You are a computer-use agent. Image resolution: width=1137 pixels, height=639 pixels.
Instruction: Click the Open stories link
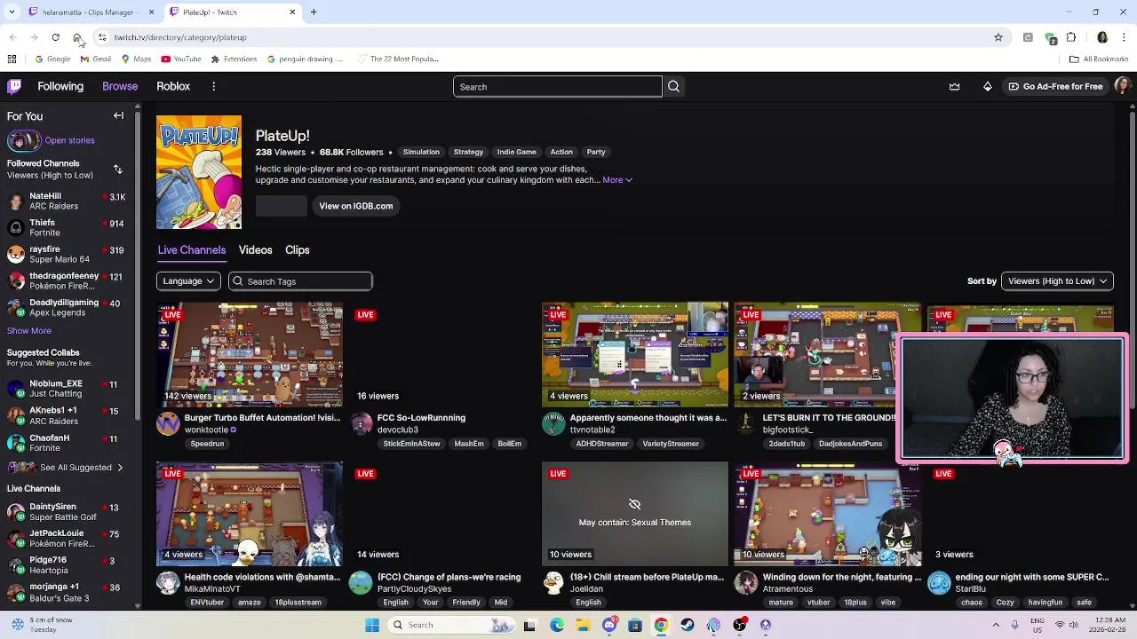pos(69,140)
